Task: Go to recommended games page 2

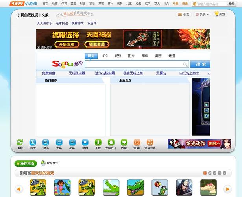Action: pyautogui.click(x=210, y=173)
